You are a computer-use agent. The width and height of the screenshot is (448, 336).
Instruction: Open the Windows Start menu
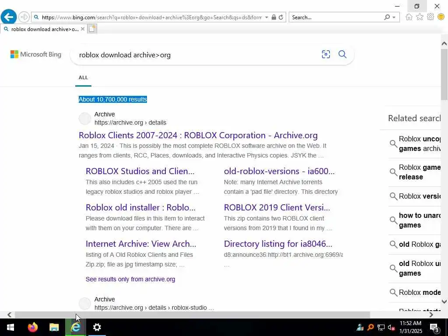point(10,327)
